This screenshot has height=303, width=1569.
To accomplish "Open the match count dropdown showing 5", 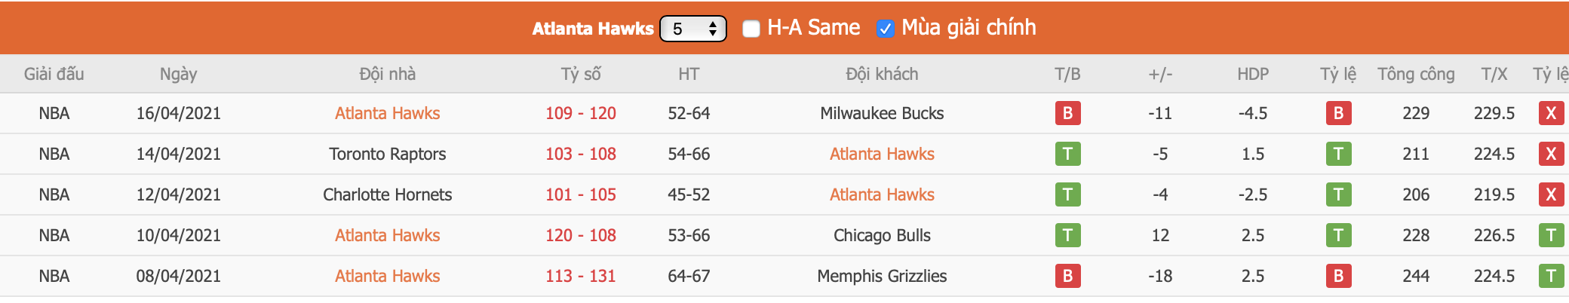I will (x=692, y=29).
